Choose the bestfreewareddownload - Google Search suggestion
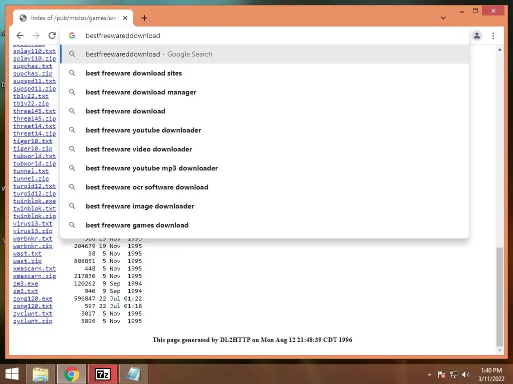Viewport: 513px width, 384px height. (x=265, y=54)
